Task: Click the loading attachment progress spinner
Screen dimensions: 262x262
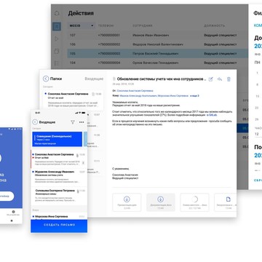Action: pyautogui.click(x=194, y=199)
